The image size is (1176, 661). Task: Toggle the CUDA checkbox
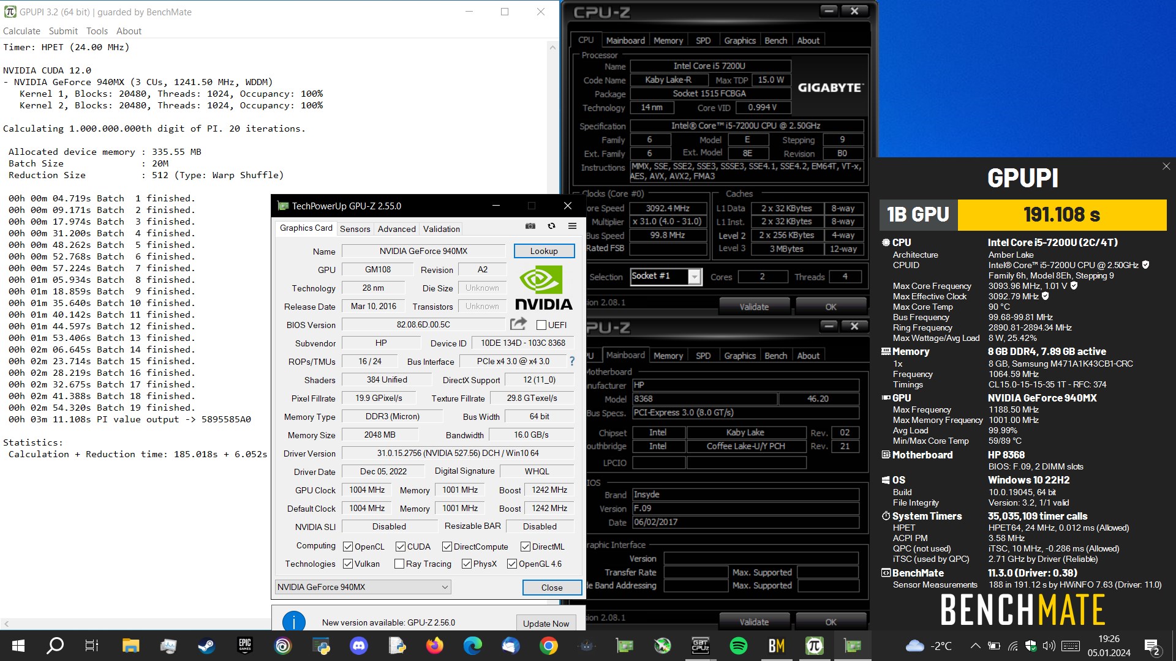coord(401,547)
